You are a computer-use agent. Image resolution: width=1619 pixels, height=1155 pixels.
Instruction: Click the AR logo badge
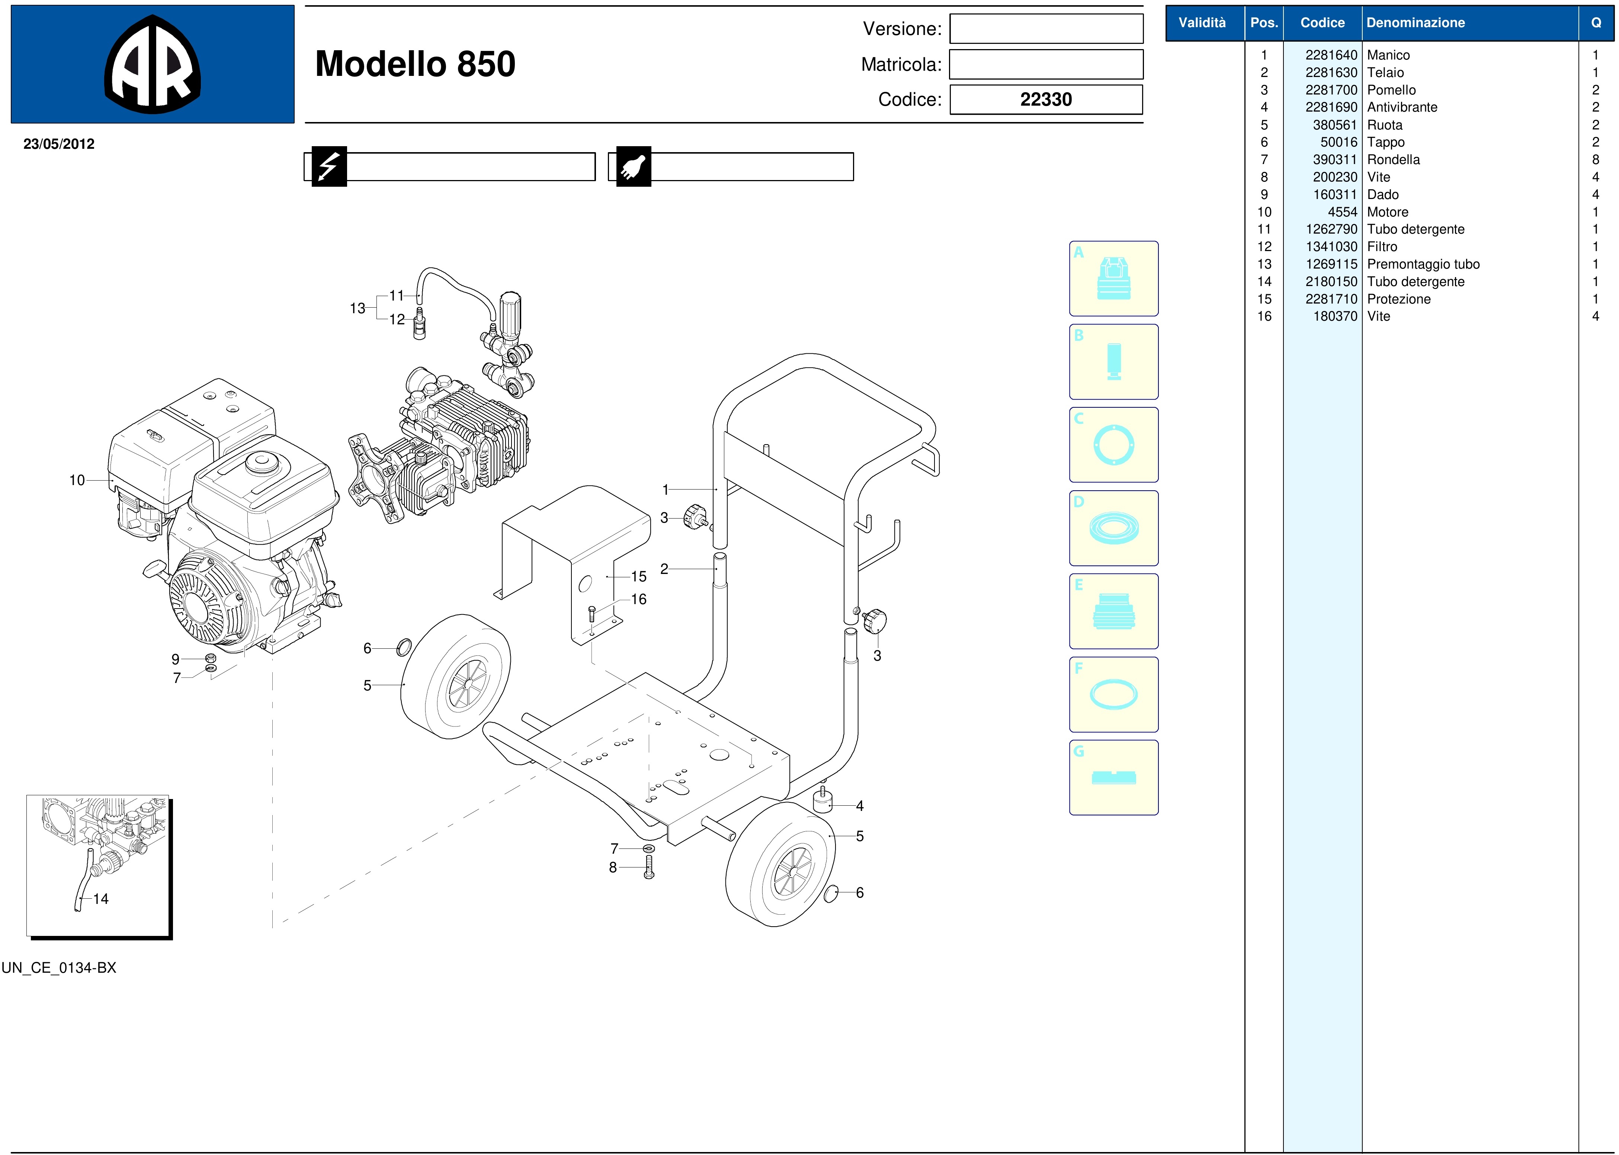[152, 65]
